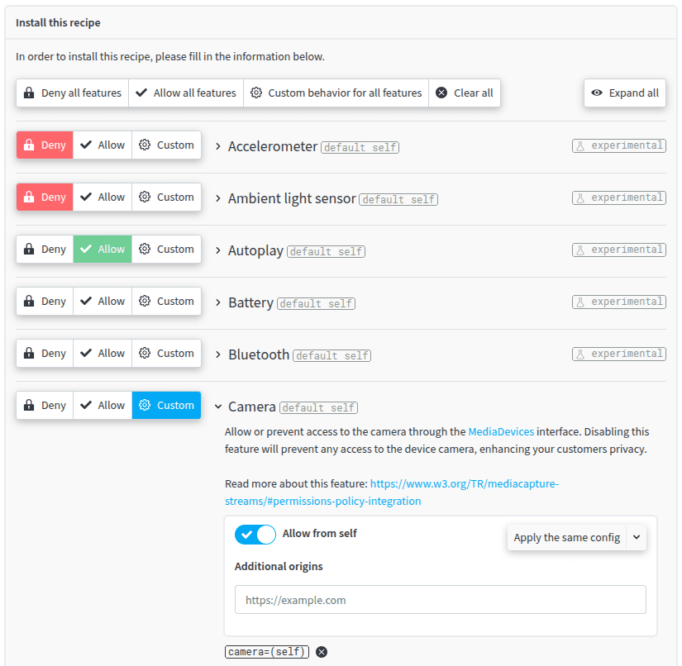682x666 pixels.
Task: Click the Bluetooth default self tag
Action: point(331,356)
